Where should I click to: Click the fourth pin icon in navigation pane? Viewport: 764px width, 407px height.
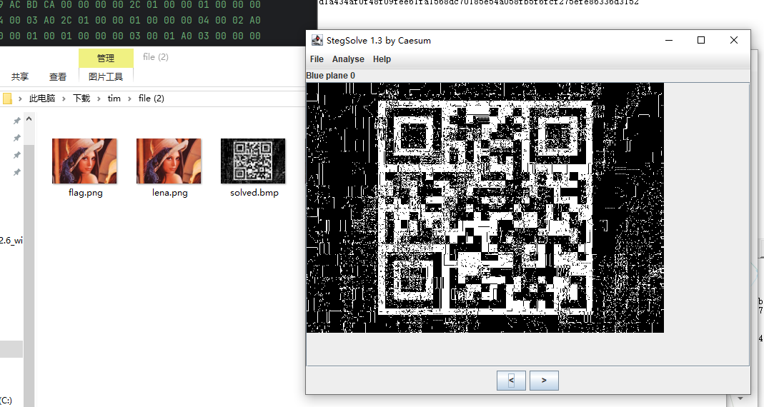coord(16,172)
